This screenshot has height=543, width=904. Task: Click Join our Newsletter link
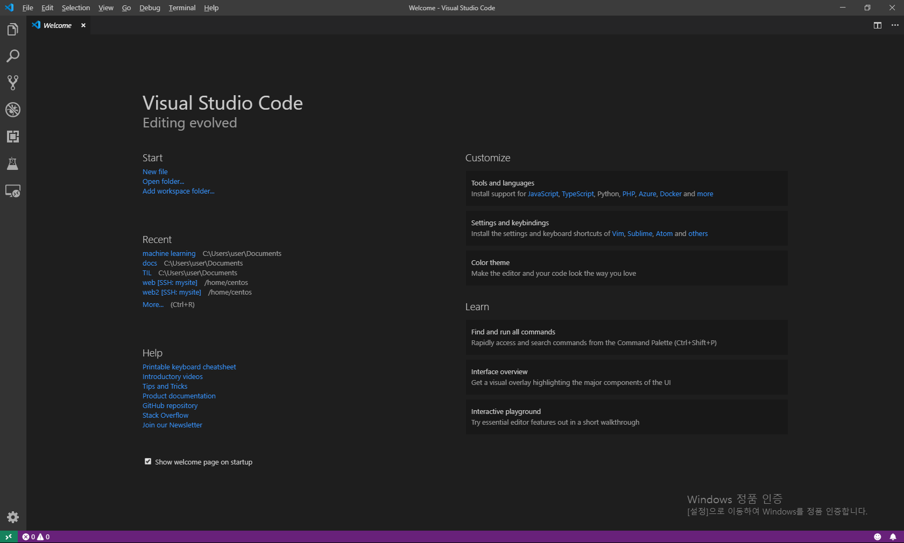pyautogui.click(x=172, y=425)
